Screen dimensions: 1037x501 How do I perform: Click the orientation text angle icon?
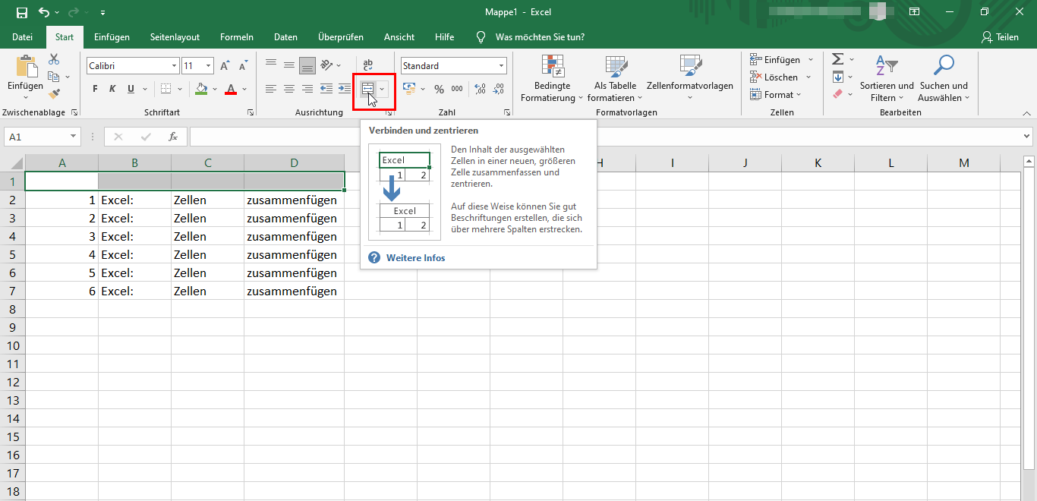(326, 65)
